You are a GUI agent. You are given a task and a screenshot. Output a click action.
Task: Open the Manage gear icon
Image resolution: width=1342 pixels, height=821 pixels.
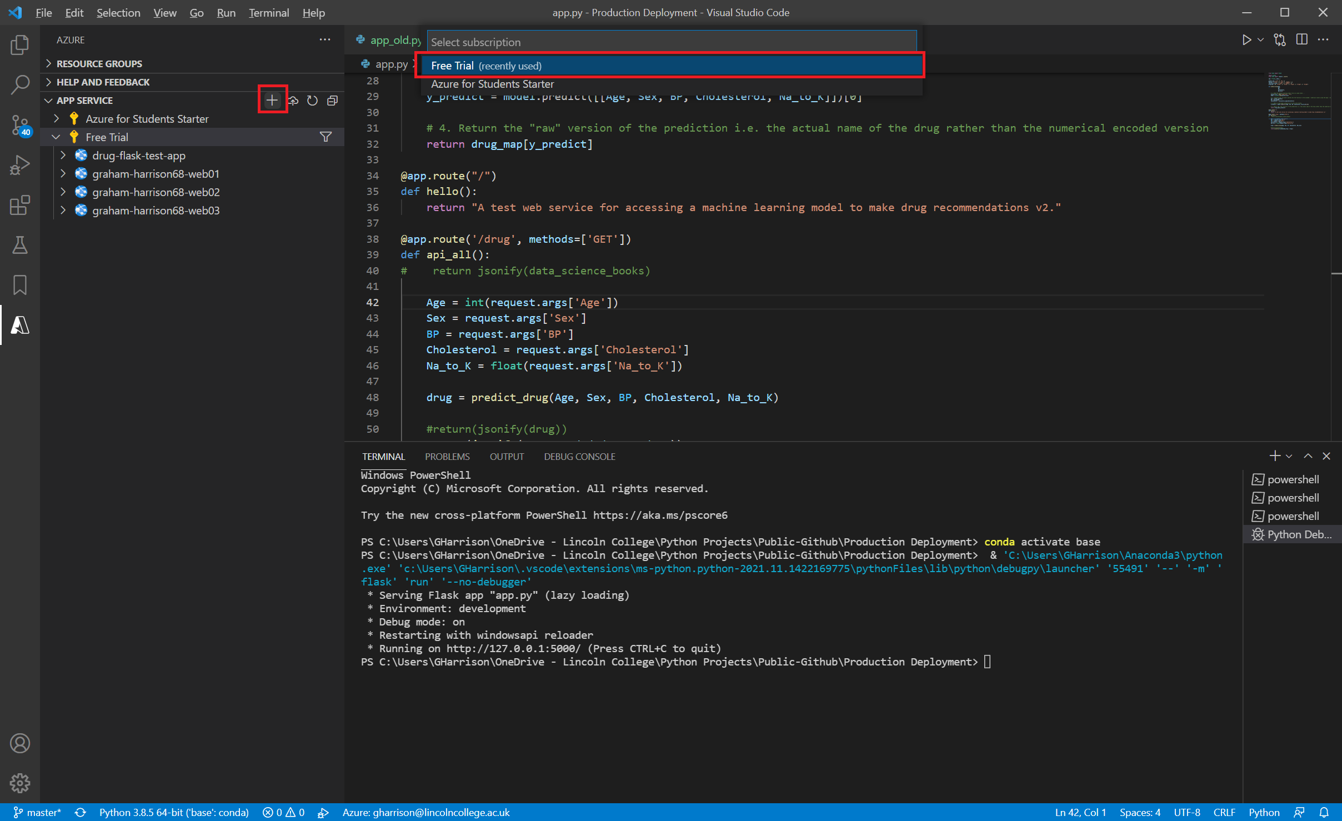coord(20,783)
